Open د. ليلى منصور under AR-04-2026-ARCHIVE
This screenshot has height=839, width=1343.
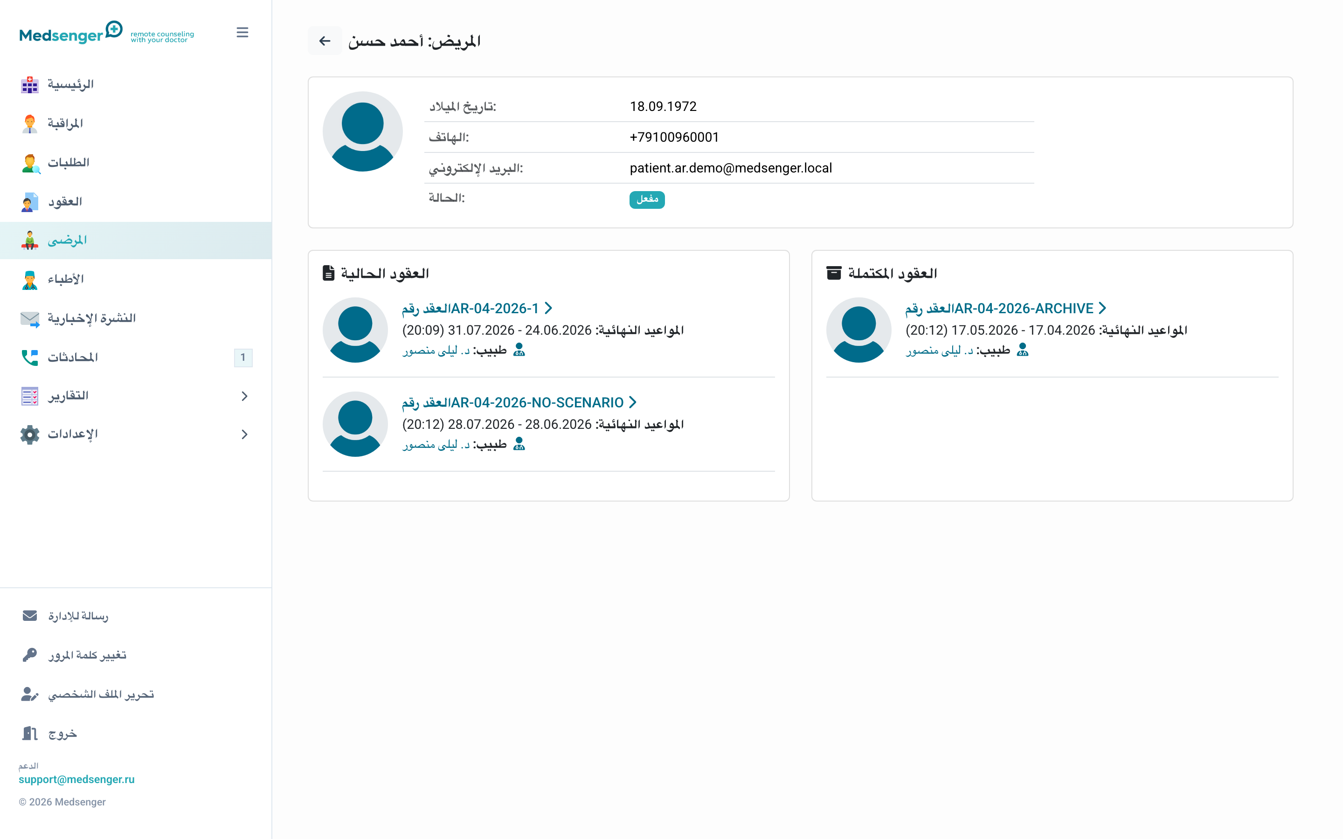940,351
